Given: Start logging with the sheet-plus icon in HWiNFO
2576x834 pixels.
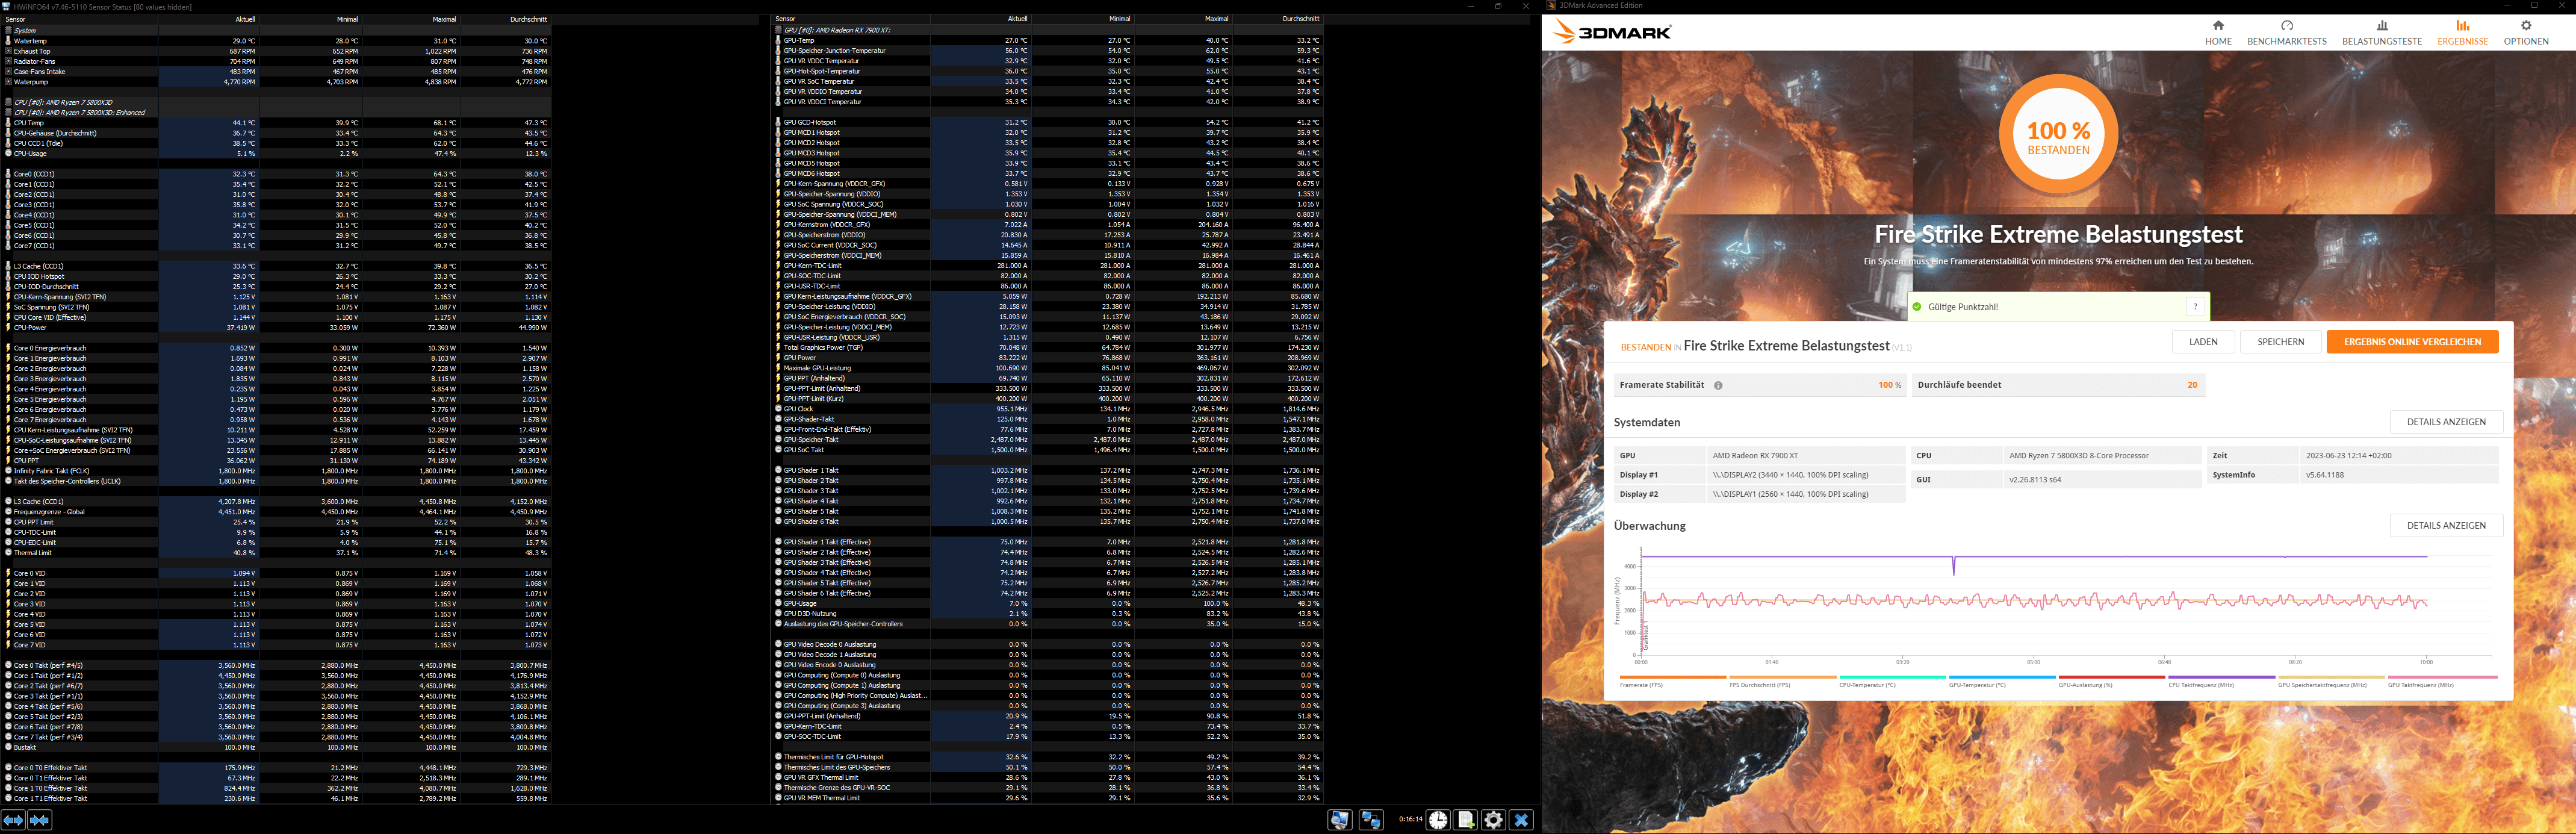Looking at the screenshot, I should (x=1466, y=820).
